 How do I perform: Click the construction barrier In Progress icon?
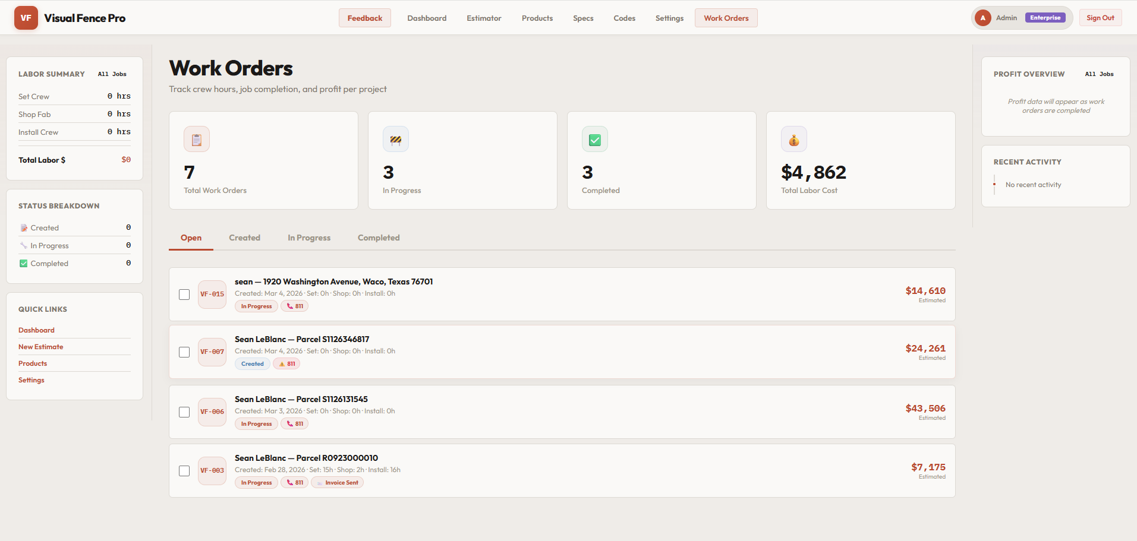click(x=396, y=140)
